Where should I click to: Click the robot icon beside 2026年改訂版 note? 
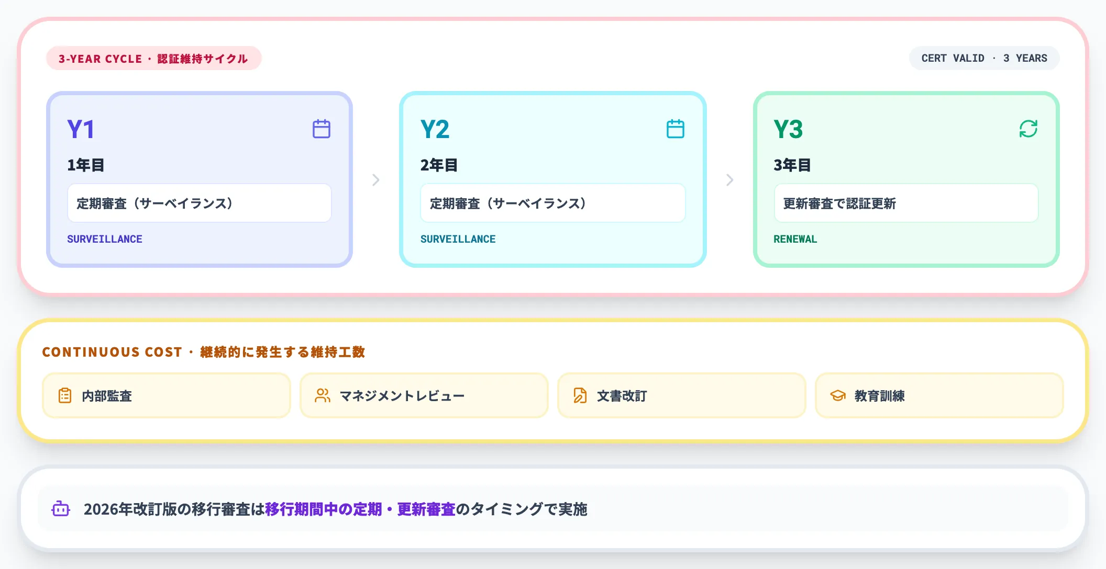click(x=61, y=508)
